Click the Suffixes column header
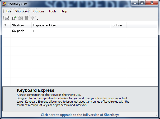 tap(119, 25)
